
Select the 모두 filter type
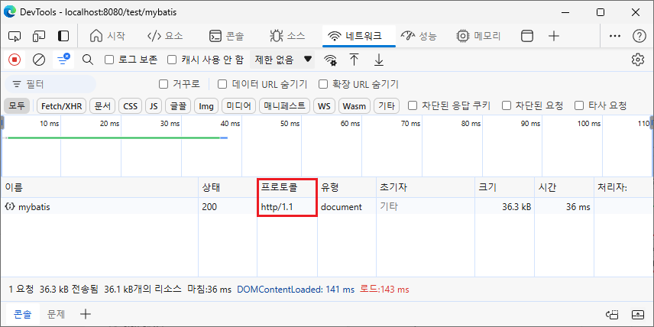(x=17, y=106)
